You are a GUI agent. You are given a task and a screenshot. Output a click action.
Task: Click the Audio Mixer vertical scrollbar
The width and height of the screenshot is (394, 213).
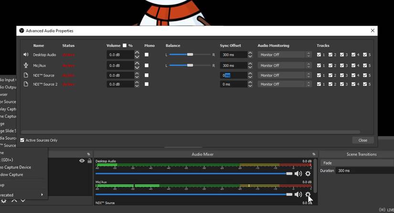click(x=315, y=176)
